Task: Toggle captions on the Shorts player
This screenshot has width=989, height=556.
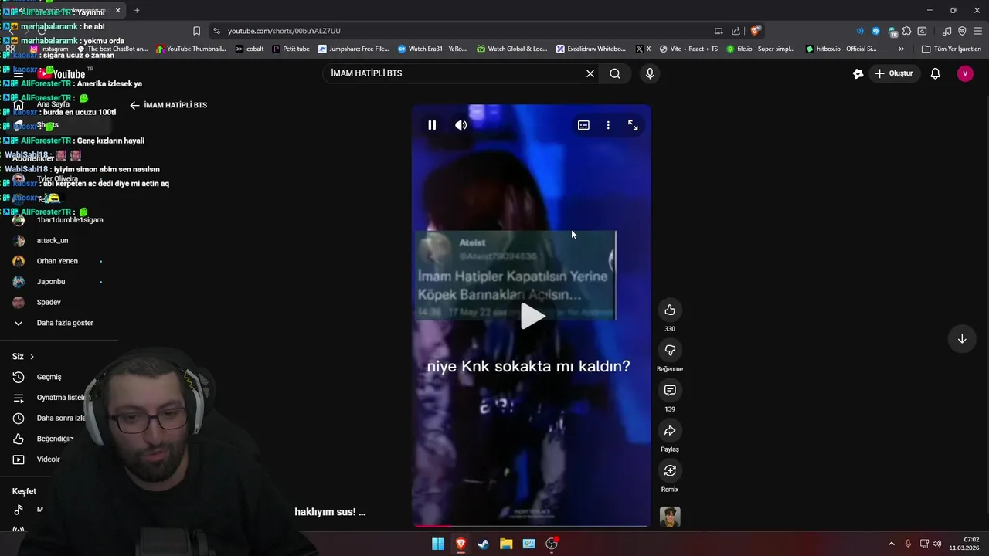Action: 583,125
